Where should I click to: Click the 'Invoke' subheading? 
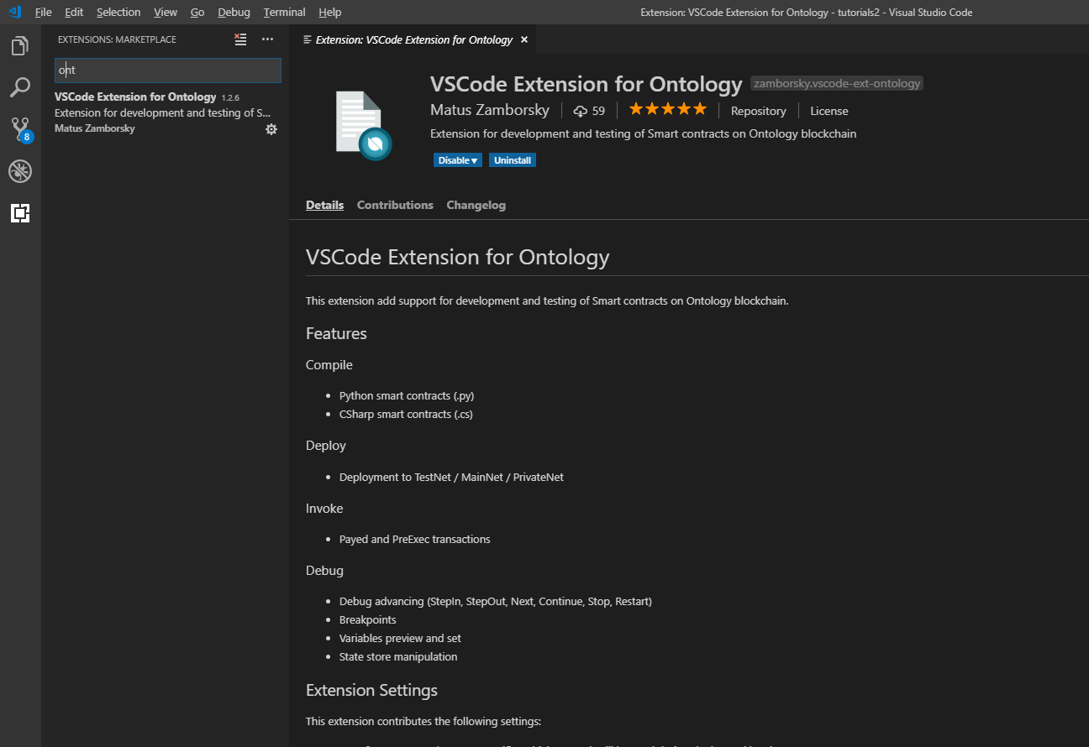click(324, 509)
